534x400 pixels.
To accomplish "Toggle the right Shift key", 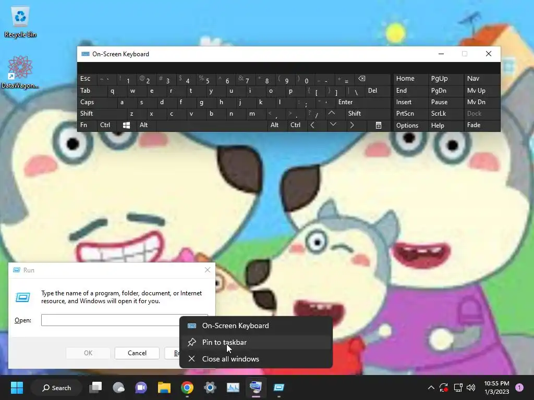I will tap(368, 114).
